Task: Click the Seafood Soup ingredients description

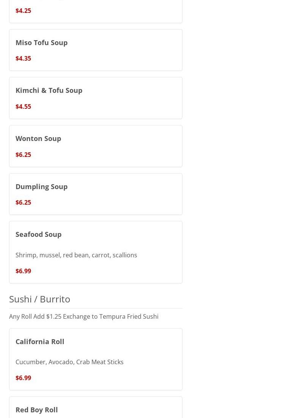Action: [x=76, y=255]
